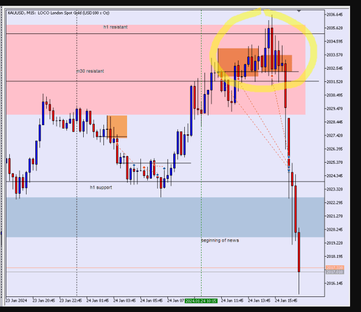Click the "23 Jan 2024" time label

[16, 300]
